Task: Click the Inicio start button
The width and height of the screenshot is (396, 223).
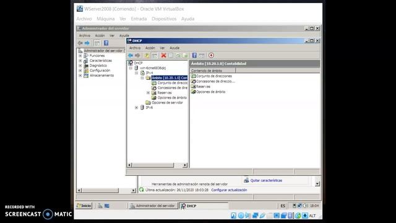Action: pos(84,206)
